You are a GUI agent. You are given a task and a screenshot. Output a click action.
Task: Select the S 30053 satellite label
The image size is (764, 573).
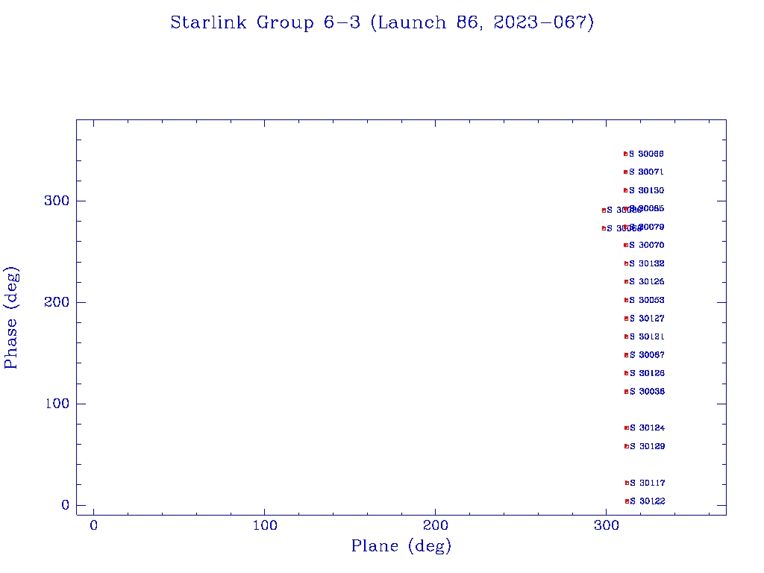tap(647, 301)
